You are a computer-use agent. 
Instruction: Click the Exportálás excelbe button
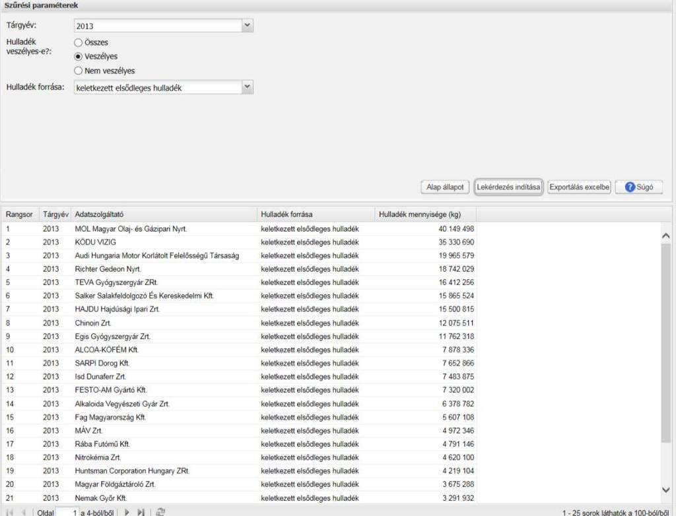pos(579,187)
